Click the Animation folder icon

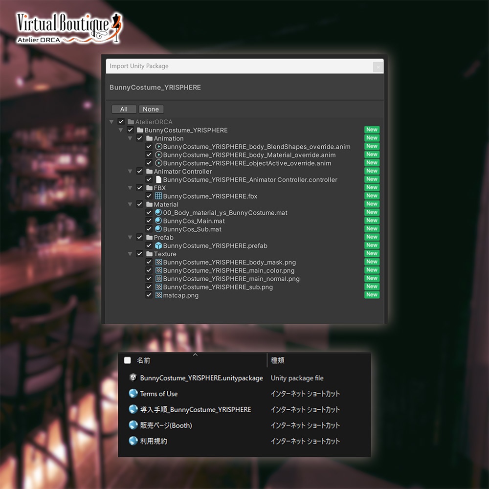[149, 138]
